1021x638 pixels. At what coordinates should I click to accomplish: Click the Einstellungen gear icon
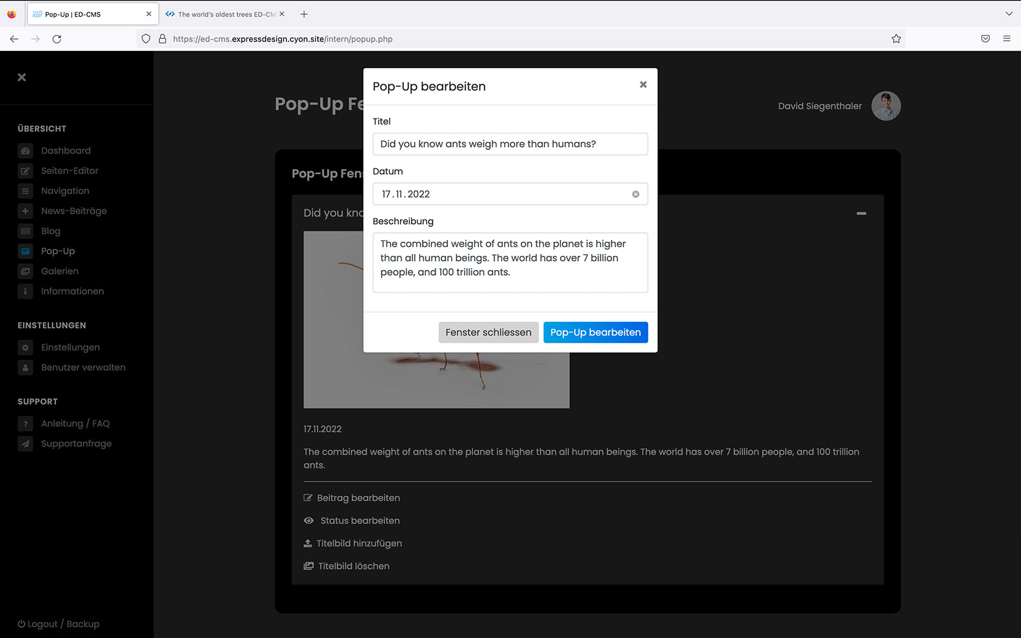26,348
